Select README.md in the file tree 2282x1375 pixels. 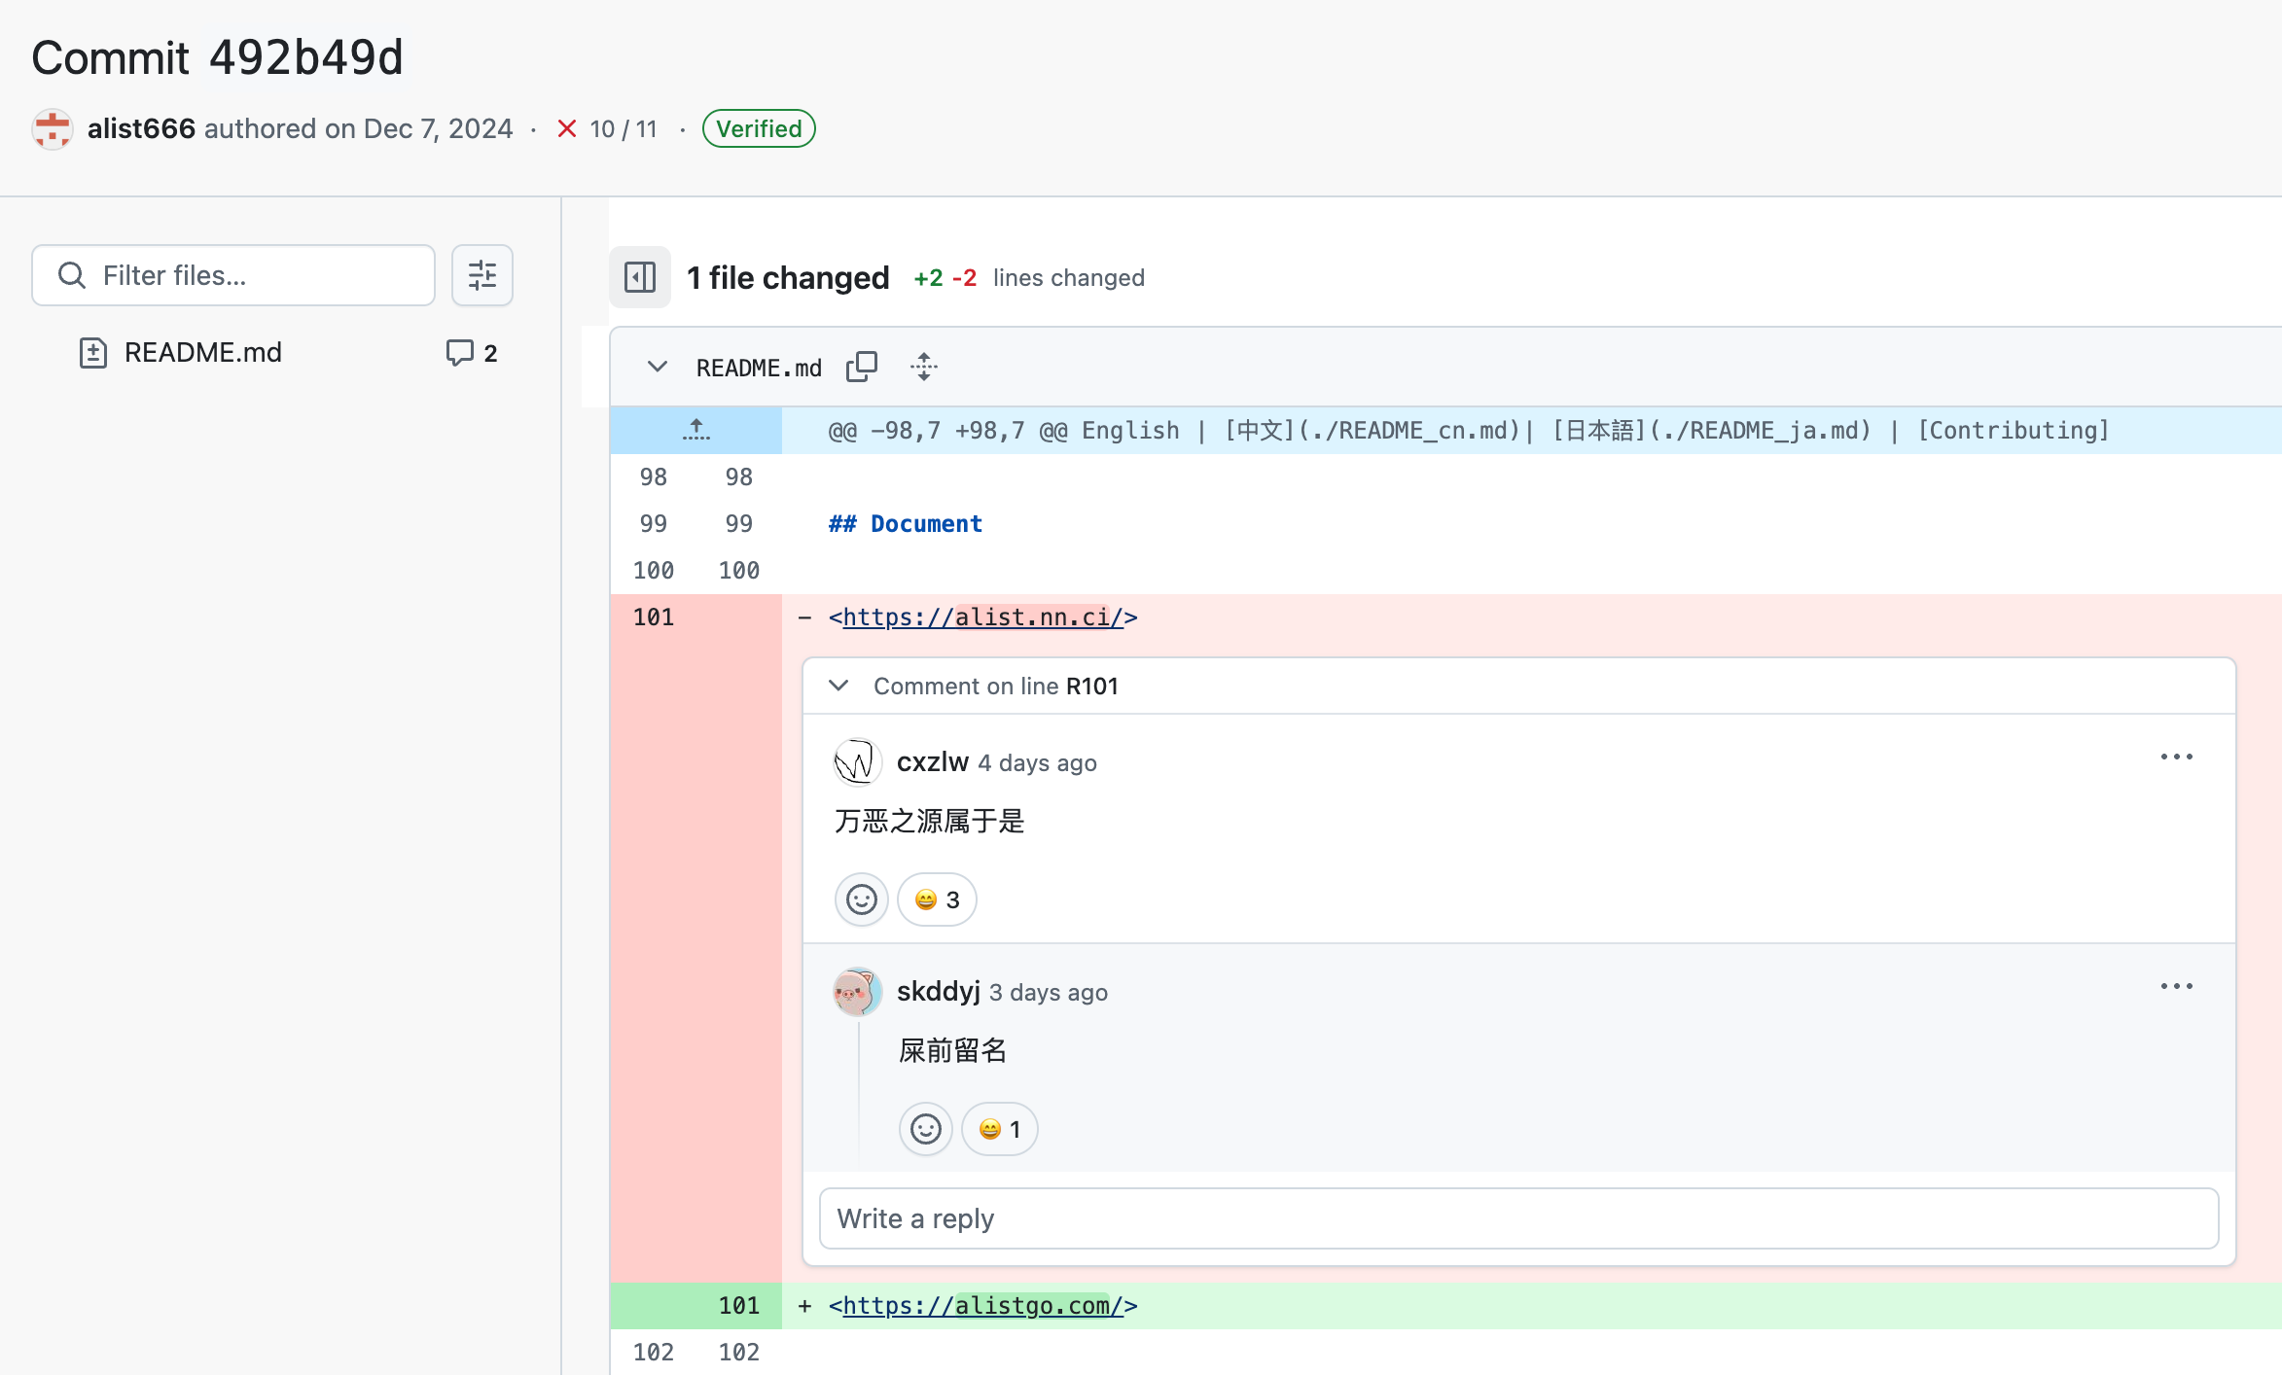202,352
